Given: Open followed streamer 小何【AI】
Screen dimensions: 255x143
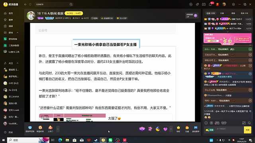Looking at the screenshot, I should 11,83.
